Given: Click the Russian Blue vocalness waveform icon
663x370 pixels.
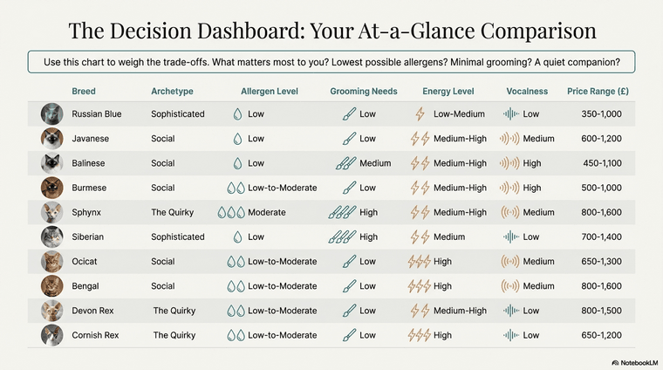Looking at the screenshot, I should pyautogui.click(x=510, y=114).
